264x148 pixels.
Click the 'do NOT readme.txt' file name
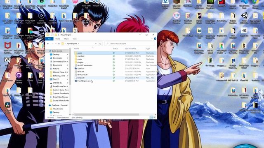tap(85, 65)
